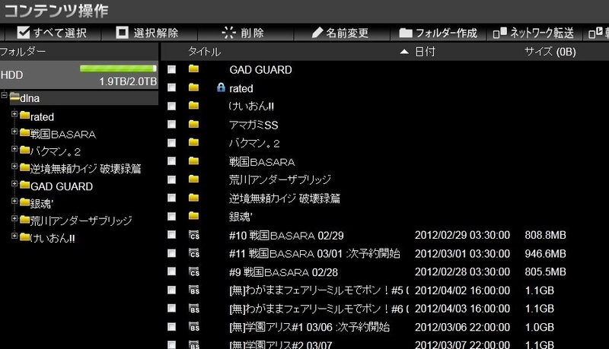Click the CS icon of #9 戦国BASARA 02/28
The height and width of the screenshot is (349, 609).
pyautogui.click(x=194, y=271)
